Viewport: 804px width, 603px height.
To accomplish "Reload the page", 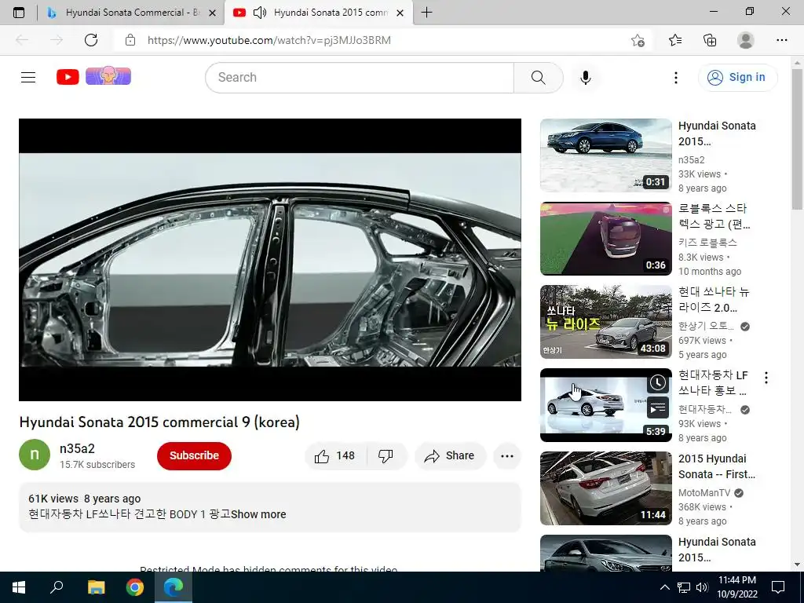I will pyautogui.click(x=91, y=40).
